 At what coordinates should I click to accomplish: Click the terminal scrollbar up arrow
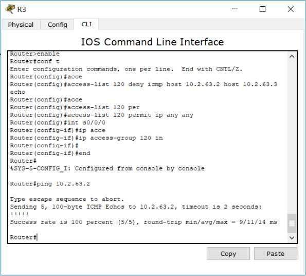(292, 57)
